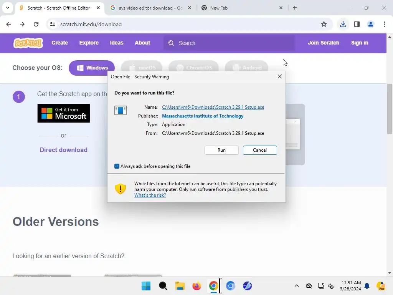Click the muted volume tray icon
Screen dimensions: 393x295
coord(331,286)
